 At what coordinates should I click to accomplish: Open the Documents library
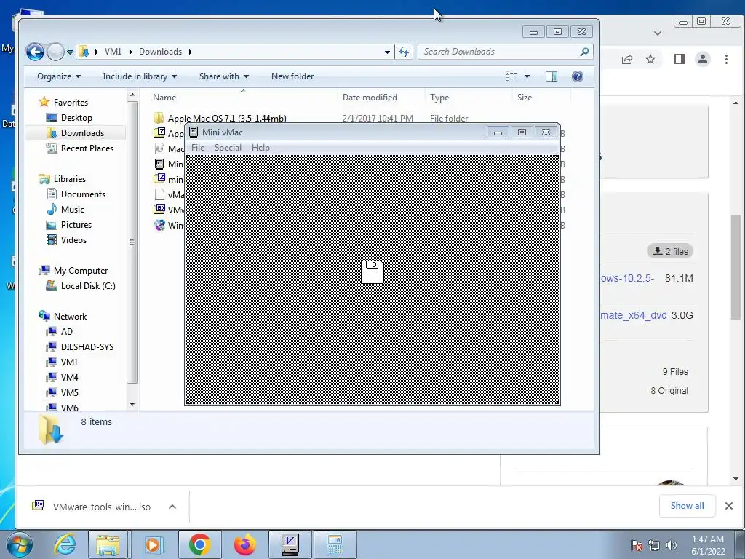(83, 194)
